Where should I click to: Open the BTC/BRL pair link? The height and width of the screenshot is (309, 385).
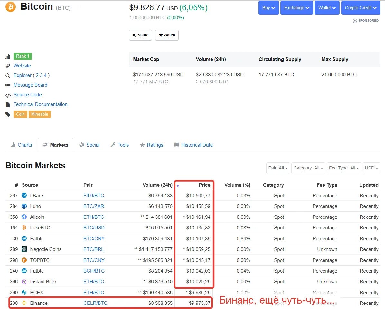[x=93, y=249]
